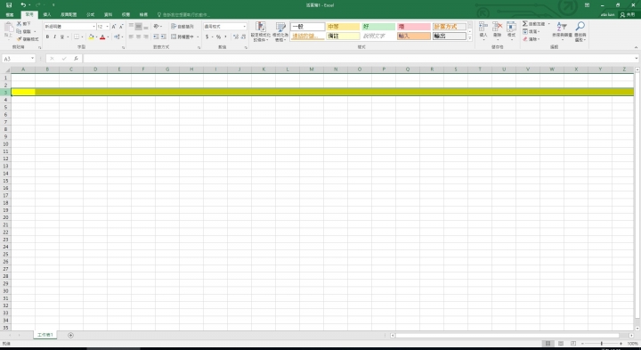Switch to the 插入 (Insert) tab
Image resolution: width=641 pixels, height=350 pixels.
tap(47, 14)
